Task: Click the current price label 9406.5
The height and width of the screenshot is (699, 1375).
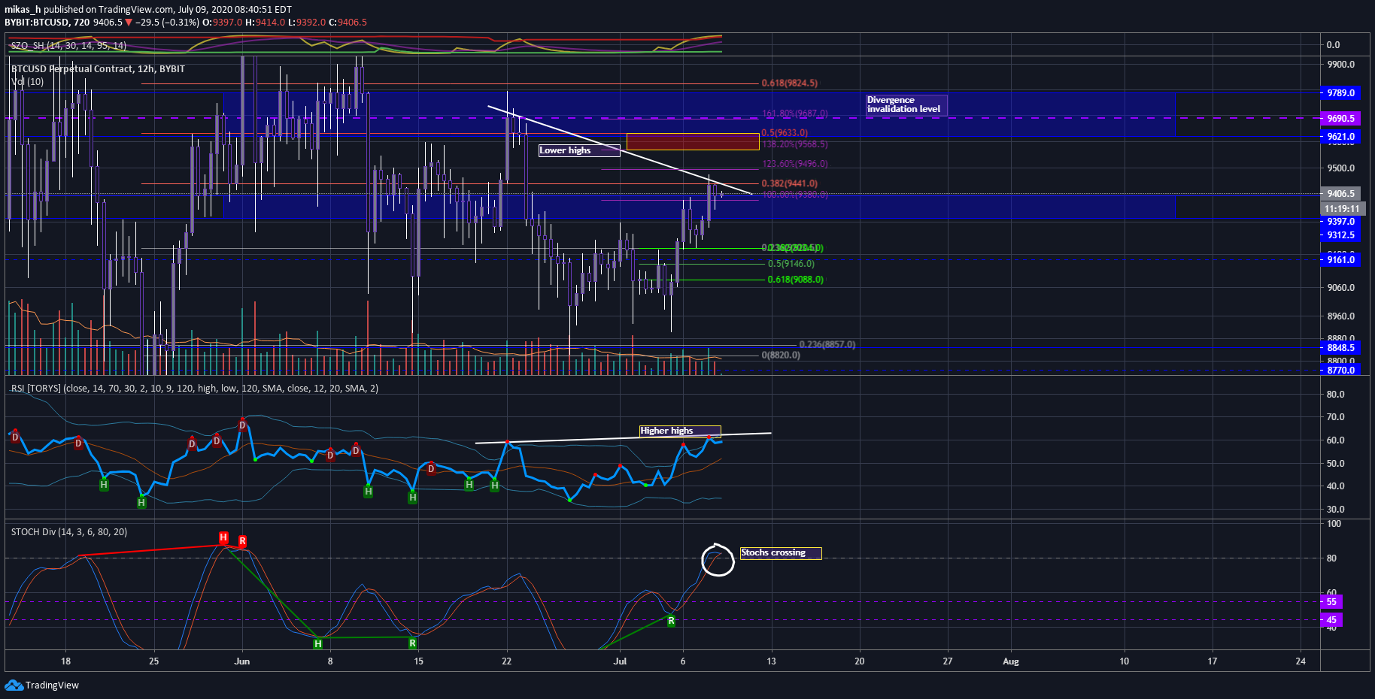Action: [x=1340, y=194]
